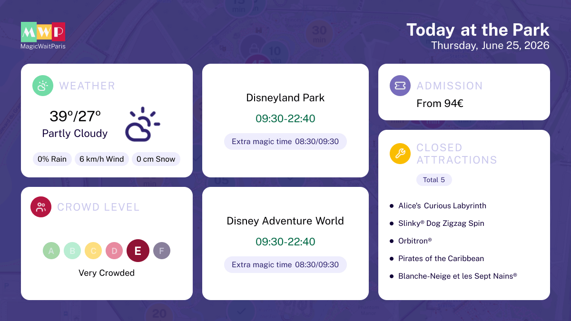Click the purple admission ticket icon
This screenshot has height=321, width=571.
[x=400, y=86]
